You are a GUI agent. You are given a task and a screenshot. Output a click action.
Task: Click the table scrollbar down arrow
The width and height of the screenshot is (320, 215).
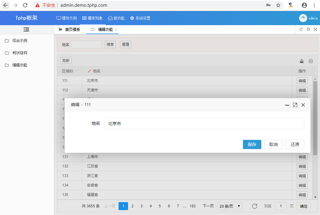pyautogui.click(x=315, y=197)
